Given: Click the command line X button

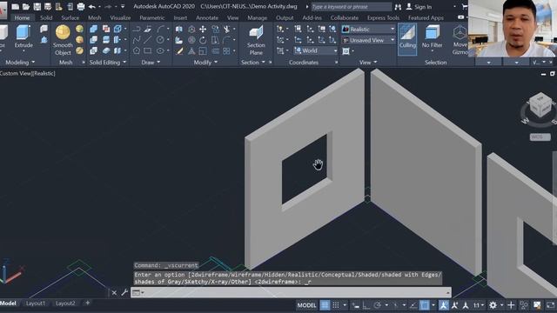Looking at the screenshot, I should 114,293.
